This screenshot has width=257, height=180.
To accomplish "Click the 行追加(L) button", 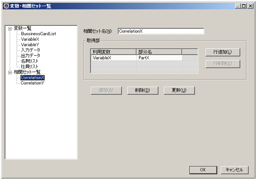I will point(222,52).
